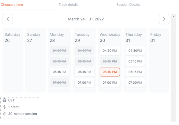Pick Monday 28 at 06:15 PM
The height and width of the screenshot is (125, 179).
(59, 72)
